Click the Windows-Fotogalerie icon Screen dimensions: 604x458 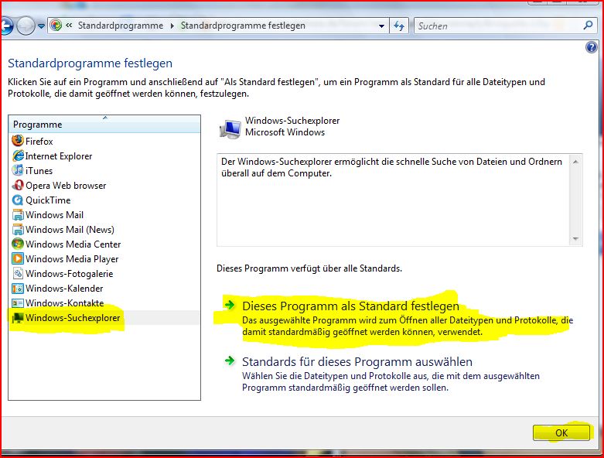18,274
